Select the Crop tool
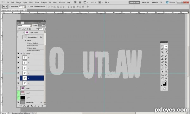This screenshot has width=190, height=114. click(162, 52)
